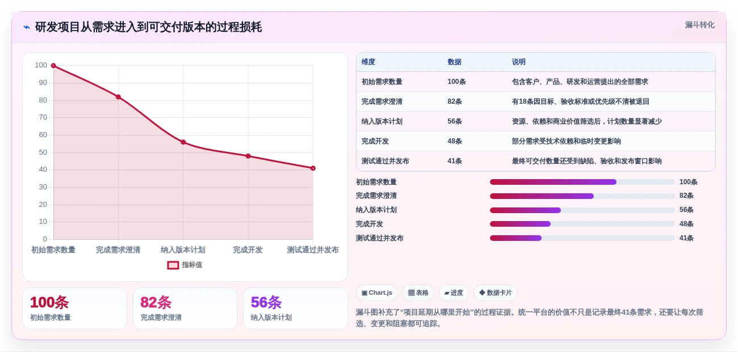Click the y-axis value 100
Screen dimensions: 738x352
click(41, 65)
